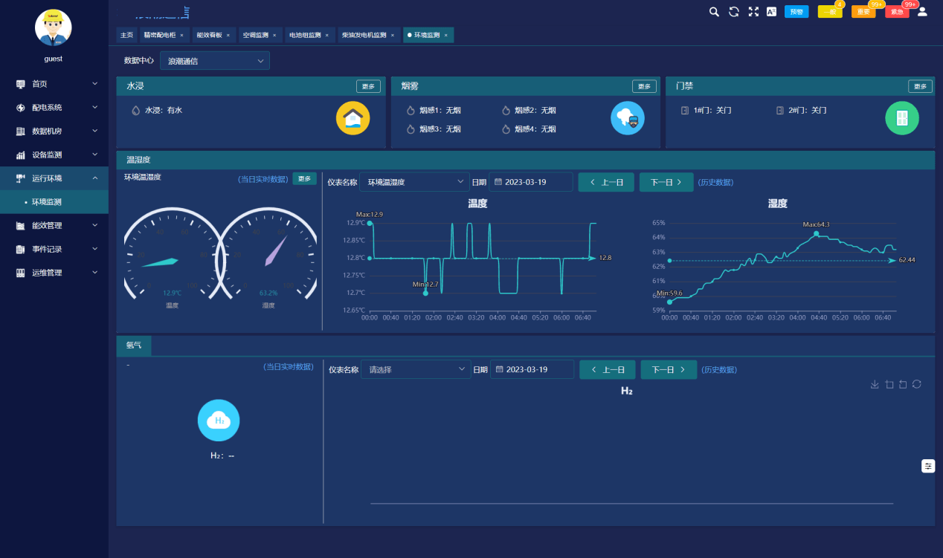Open the language switch icon
This screenshot has width=943, height=558.
[x=772, y=12]
